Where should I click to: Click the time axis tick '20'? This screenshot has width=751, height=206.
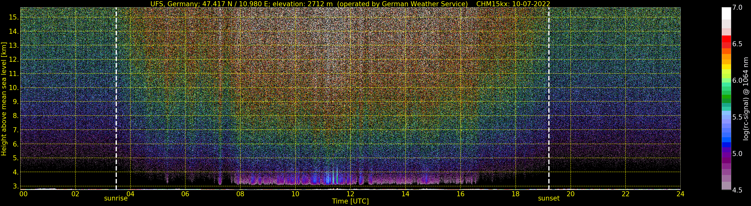[x=570, y=194]
